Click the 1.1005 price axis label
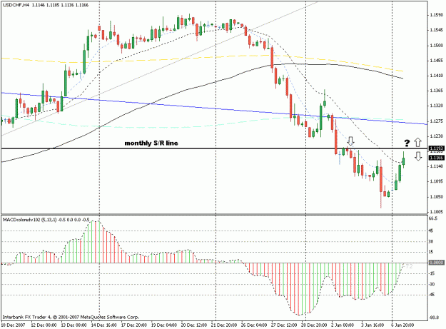 click(436, 211)
